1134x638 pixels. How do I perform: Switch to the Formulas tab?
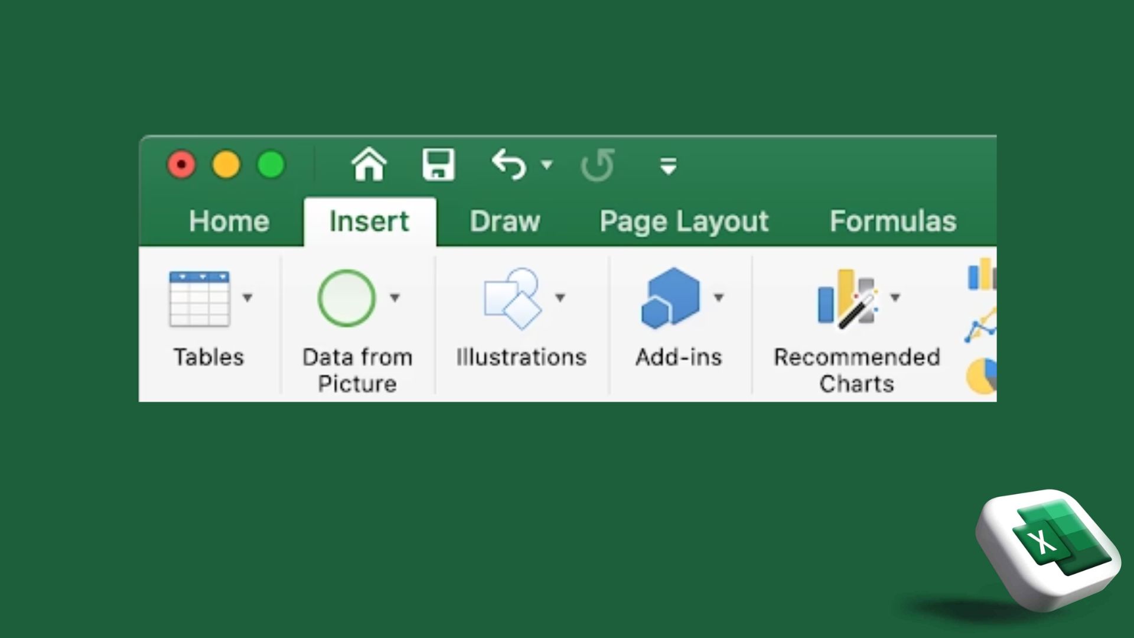(x=893, y=222)
